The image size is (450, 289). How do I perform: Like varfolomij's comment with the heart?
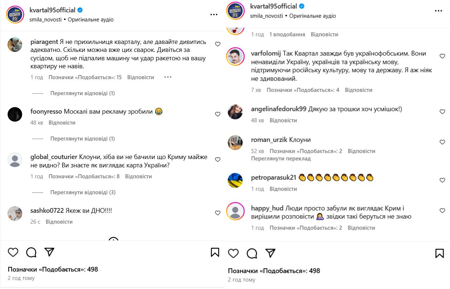click(x=442, y=56)
